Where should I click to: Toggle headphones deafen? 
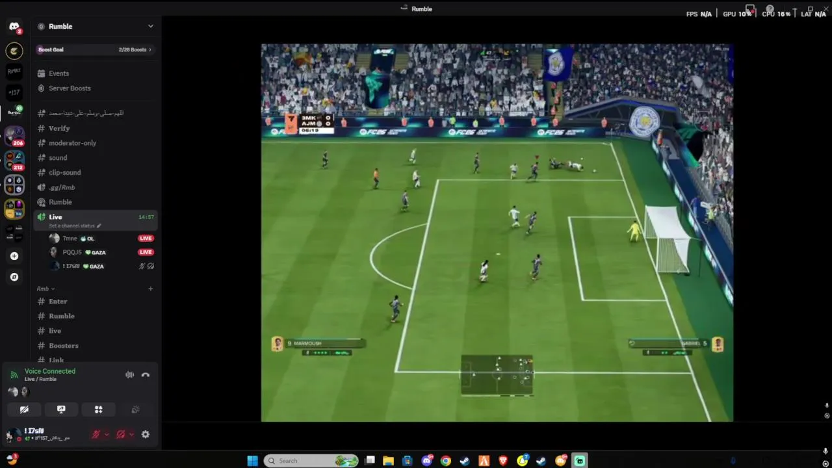120,435
